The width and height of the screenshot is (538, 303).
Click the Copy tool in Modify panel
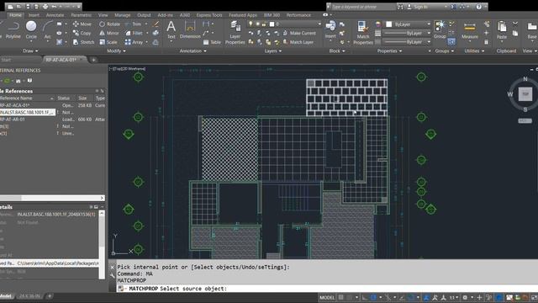tap(82, 33)
